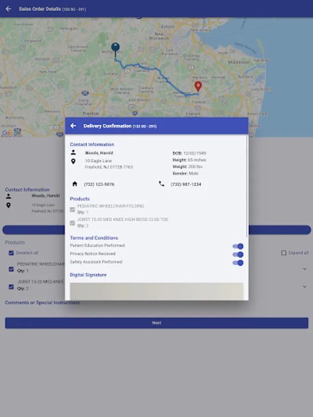
Task: Click the dialog vertical scrollbar
Action: click(x=247, y=186)
